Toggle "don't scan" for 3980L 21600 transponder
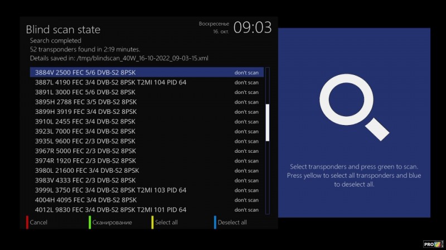 pyautogui.click(x=246, y=171)
